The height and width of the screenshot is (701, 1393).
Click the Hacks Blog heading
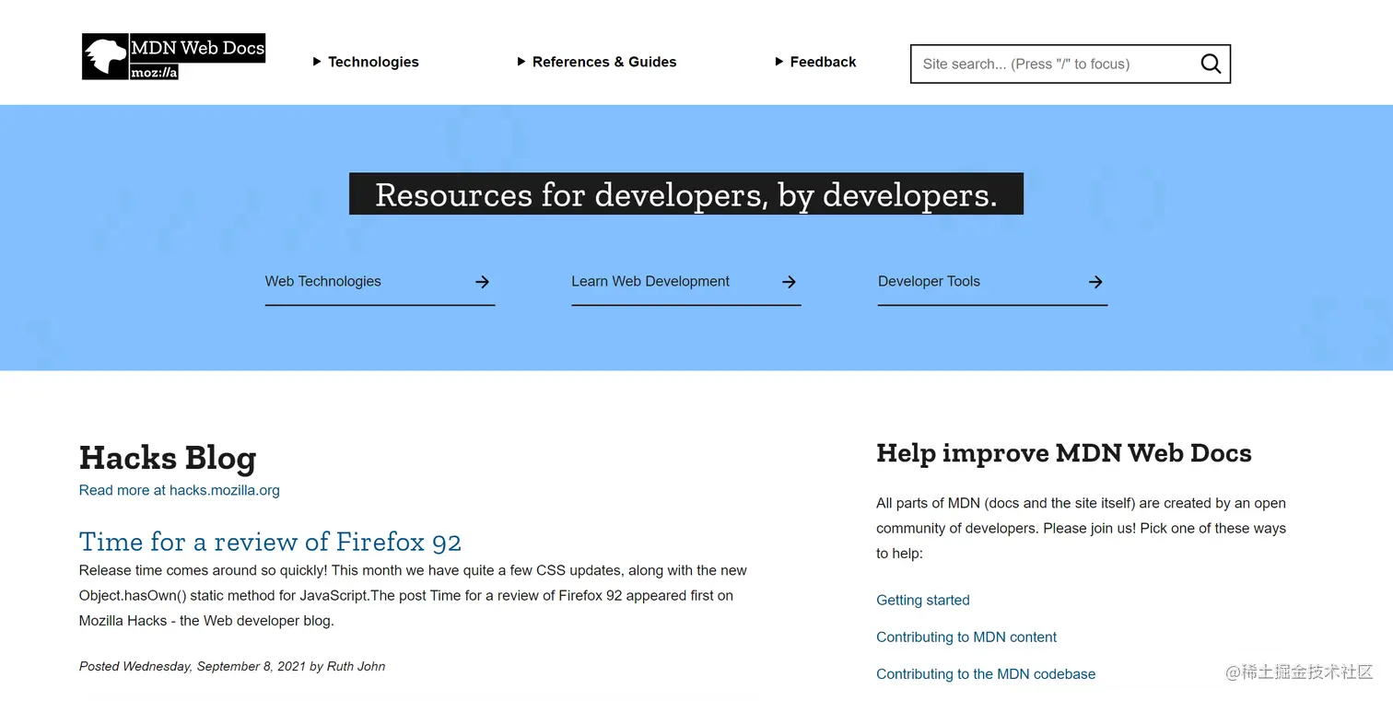point(168,458)
